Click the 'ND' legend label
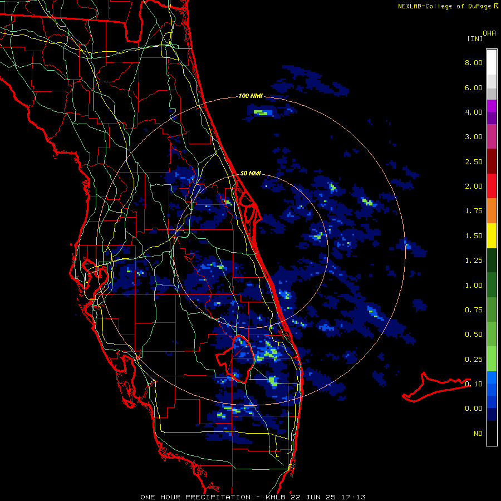The width and height of the screenshot is (501, 501). coord(478,434)
